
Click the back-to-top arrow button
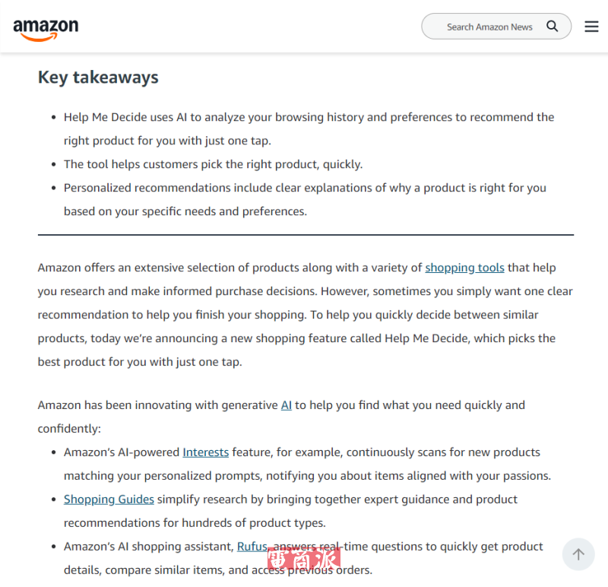pyautogui.click(x=578, y=554)
